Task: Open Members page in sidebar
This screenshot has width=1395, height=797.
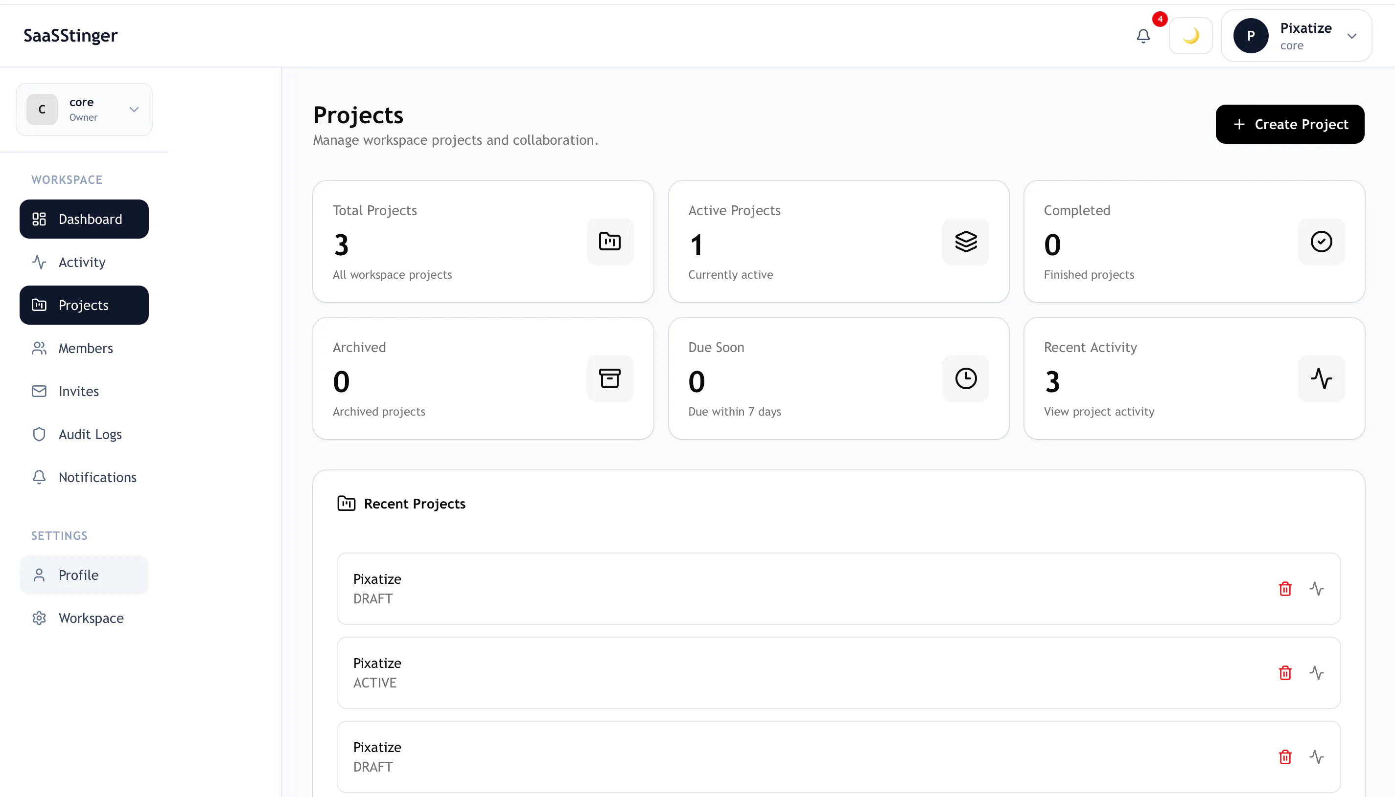Action: point(84,348)
